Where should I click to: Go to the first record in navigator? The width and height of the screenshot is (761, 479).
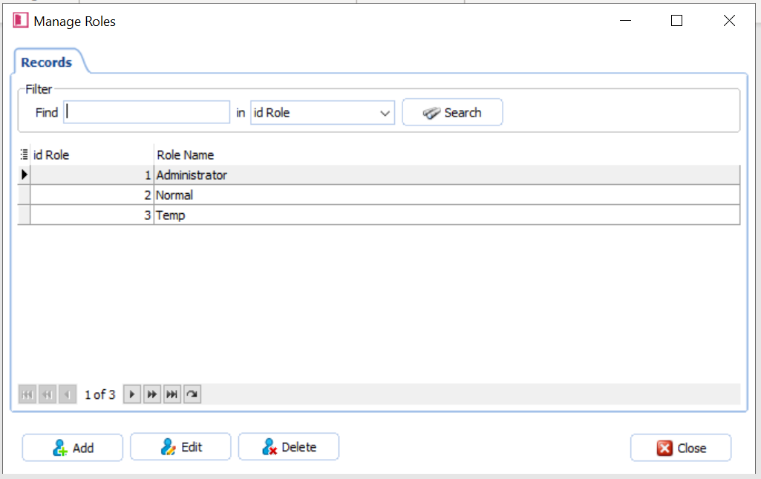[27, 394]
